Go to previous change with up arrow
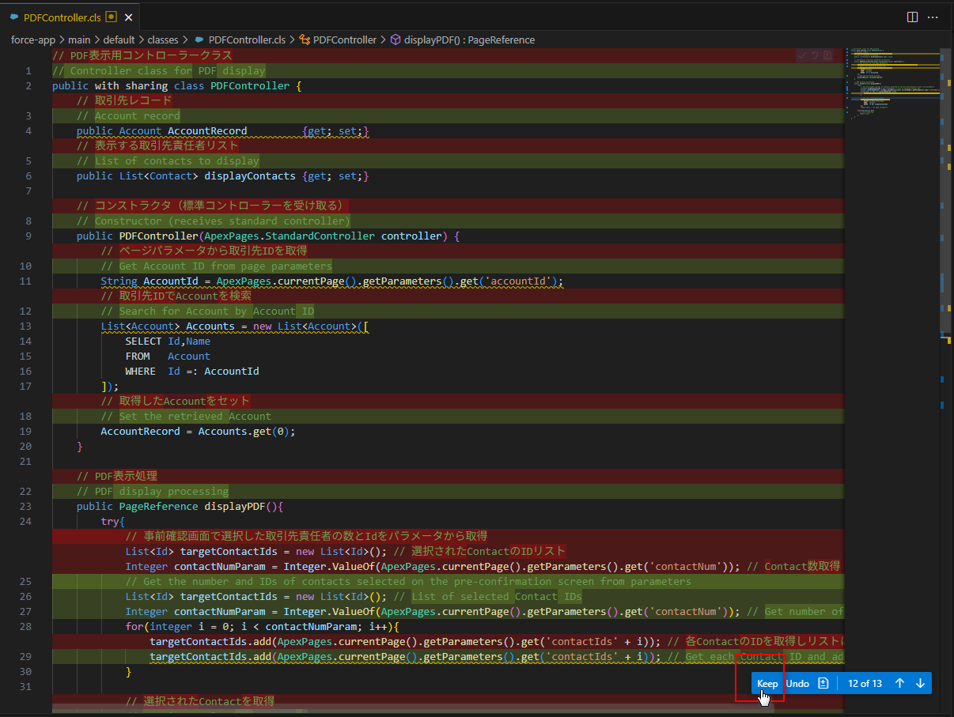This screenshot has width=954, height=717. 899,683
